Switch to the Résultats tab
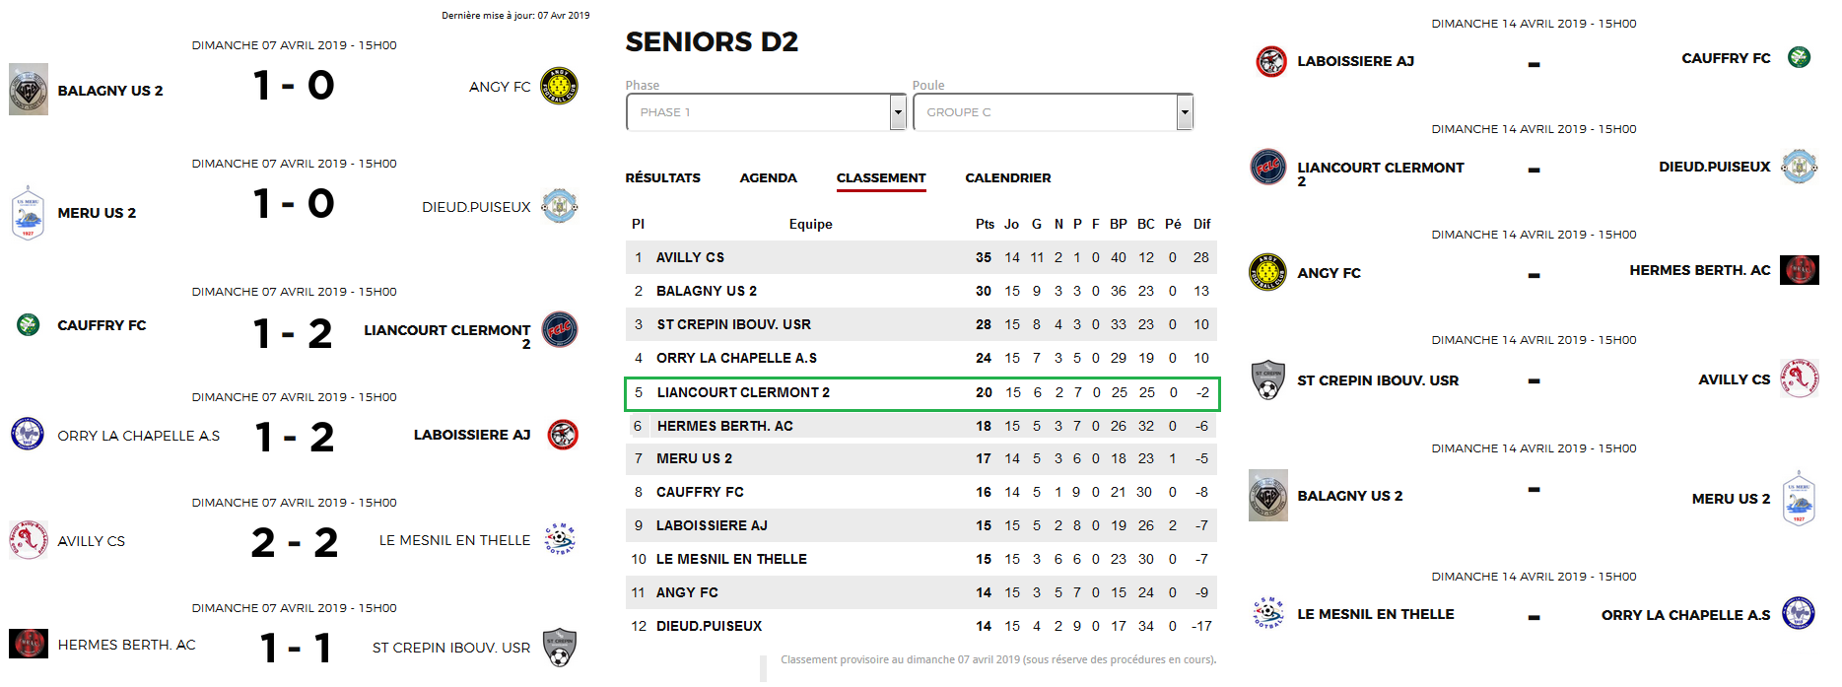The height and width of the screenshot is (687, 1842). pyautogui.click(x=662, y=178)
